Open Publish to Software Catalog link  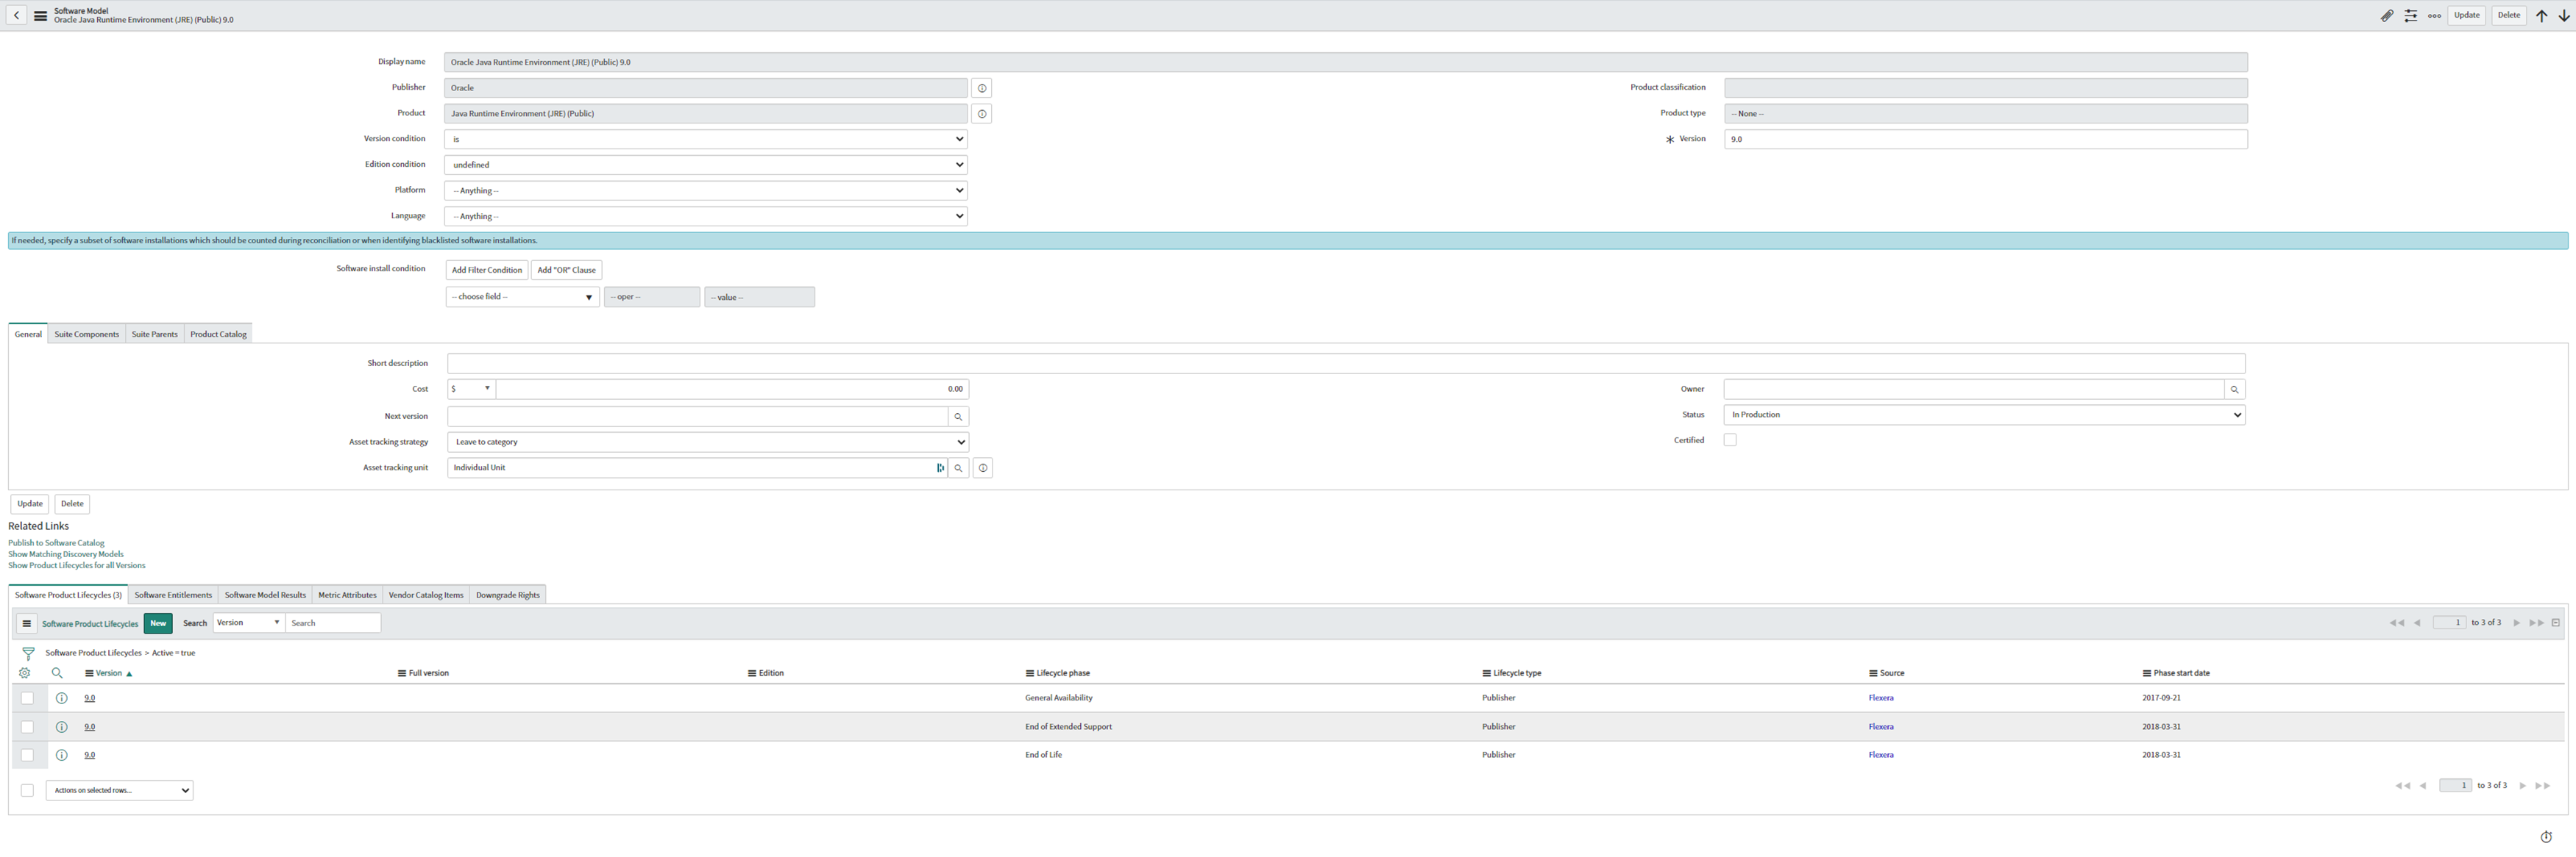click(x=56, y=543)
